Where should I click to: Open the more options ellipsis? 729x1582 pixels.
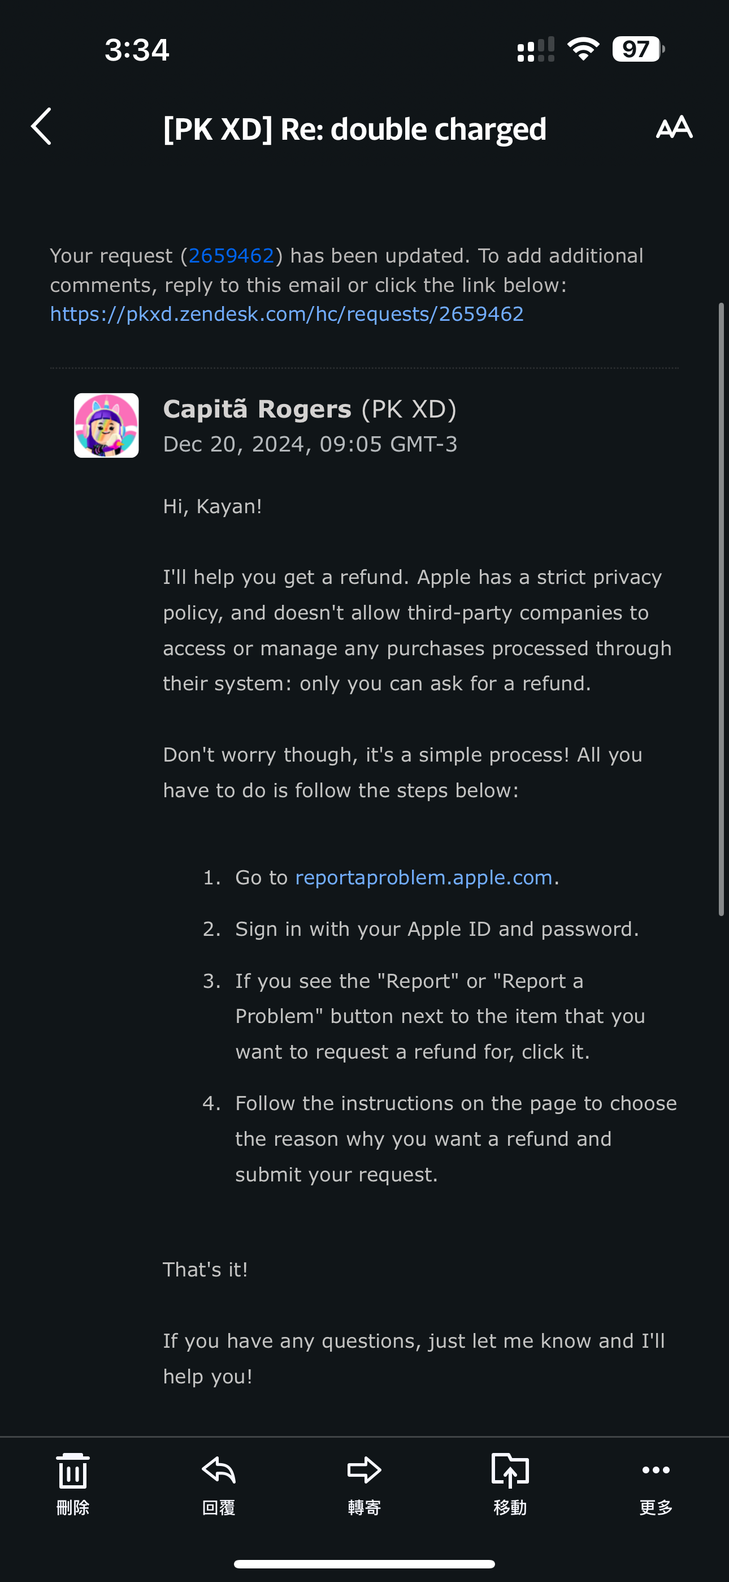[656, 1469]
